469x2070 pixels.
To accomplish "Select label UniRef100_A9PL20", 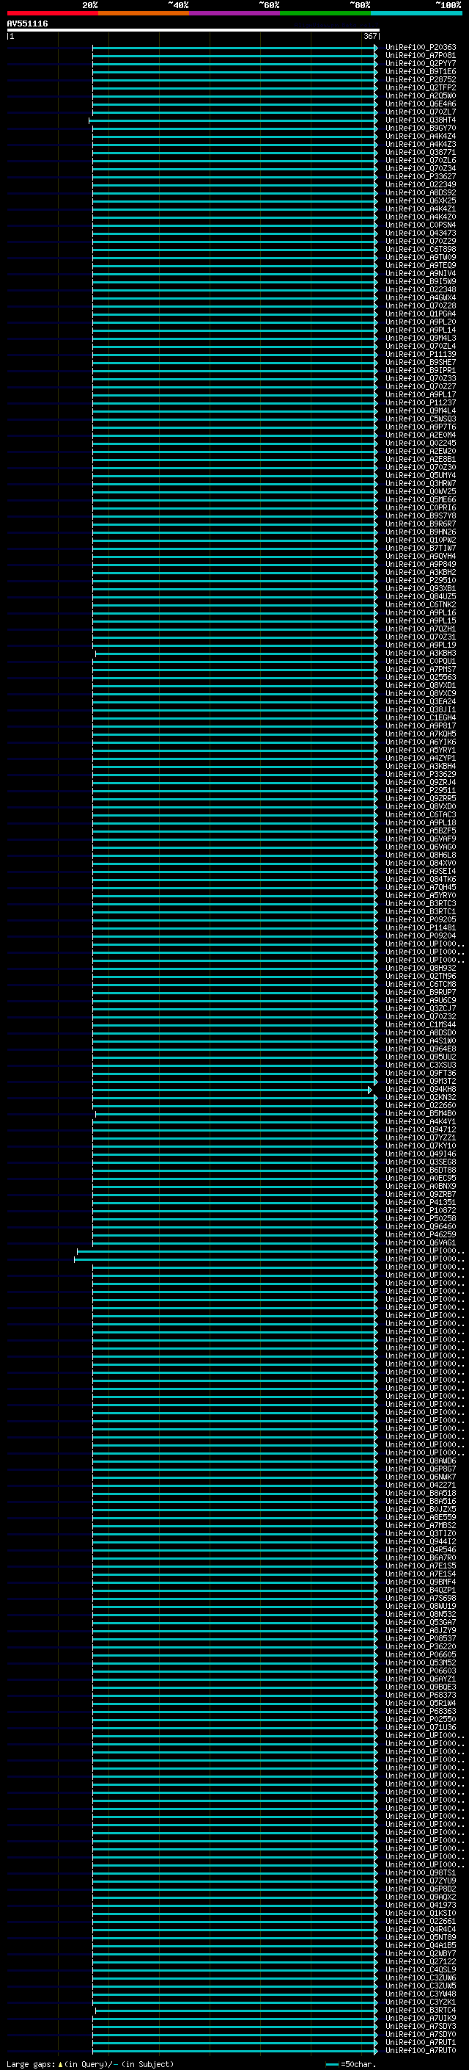I will [421, 322].
